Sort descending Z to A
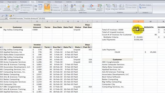This screenshot has width=165, height=93. [36, 9]
